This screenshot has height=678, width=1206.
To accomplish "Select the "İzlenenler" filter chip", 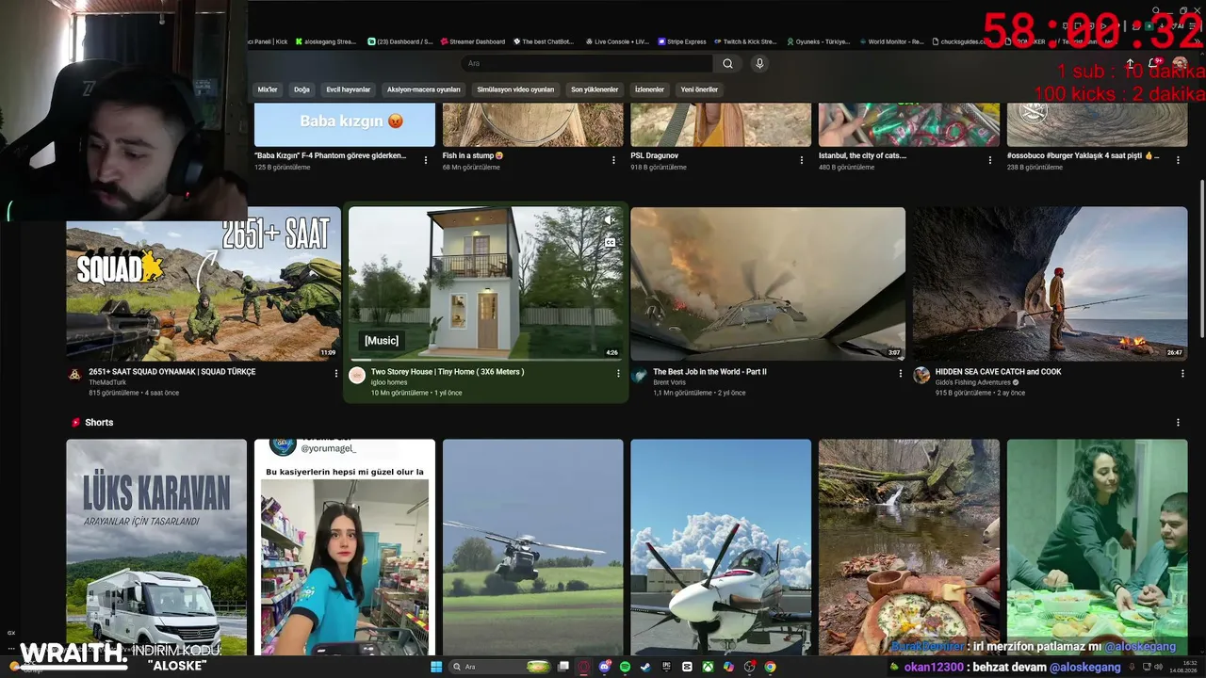I will click(649, 89).
